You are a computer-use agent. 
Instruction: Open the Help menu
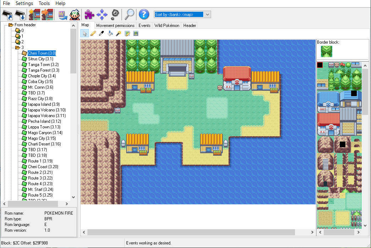point(60,3)
